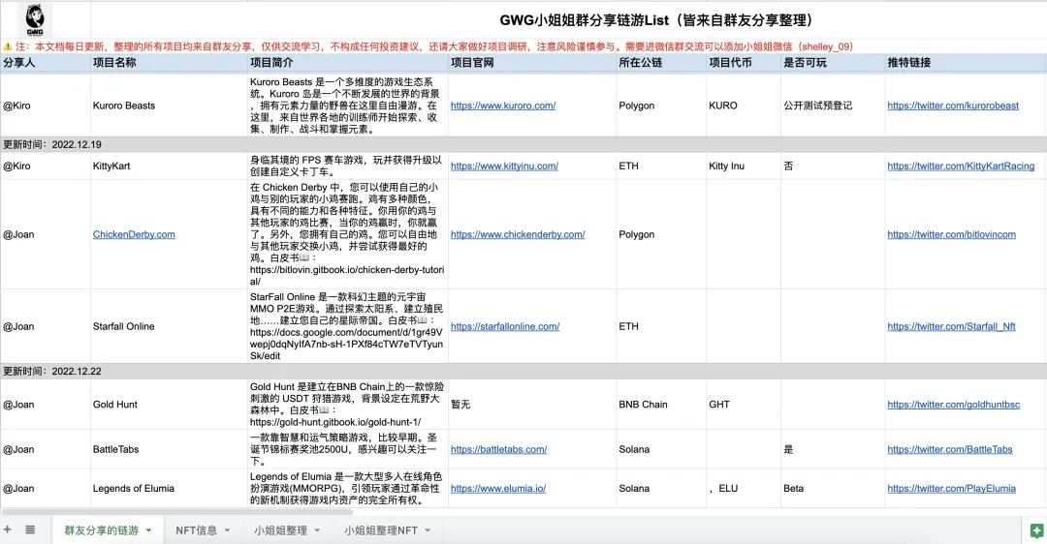The height and width of the screenshot is (544, 1047).
Task: Open the kittyinu.com website link
Action: (x=504, y=166)
